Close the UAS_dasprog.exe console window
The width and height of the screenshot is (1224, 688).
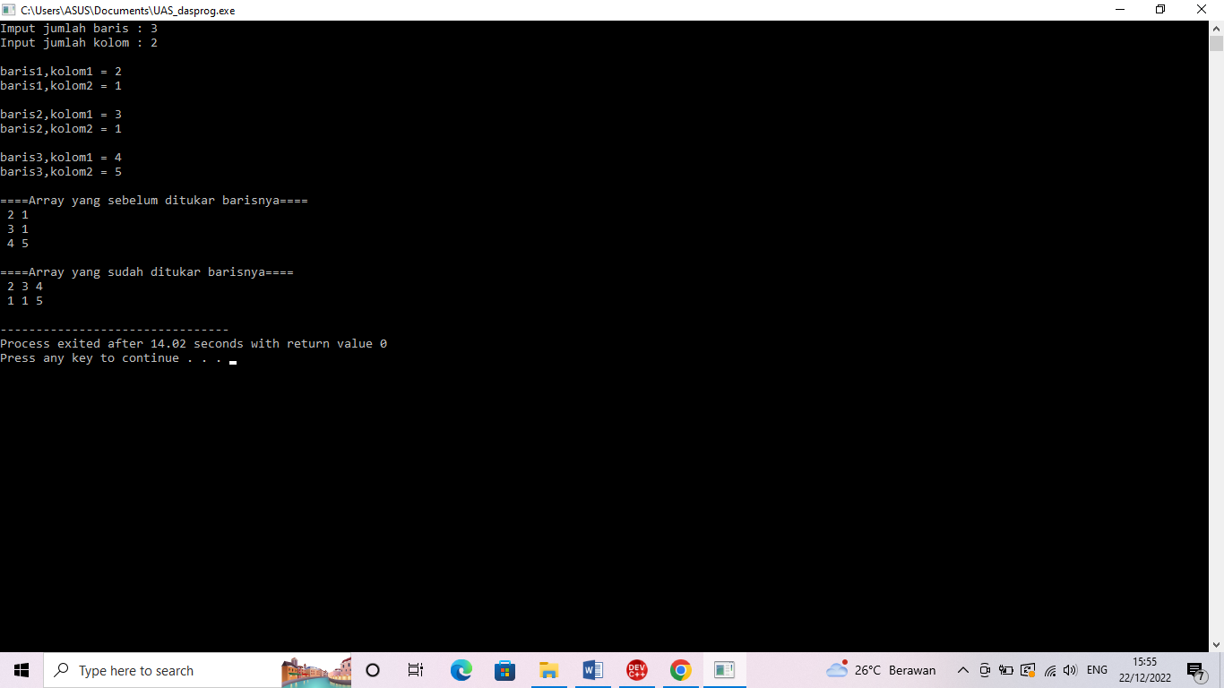[x=1202, y=10]
